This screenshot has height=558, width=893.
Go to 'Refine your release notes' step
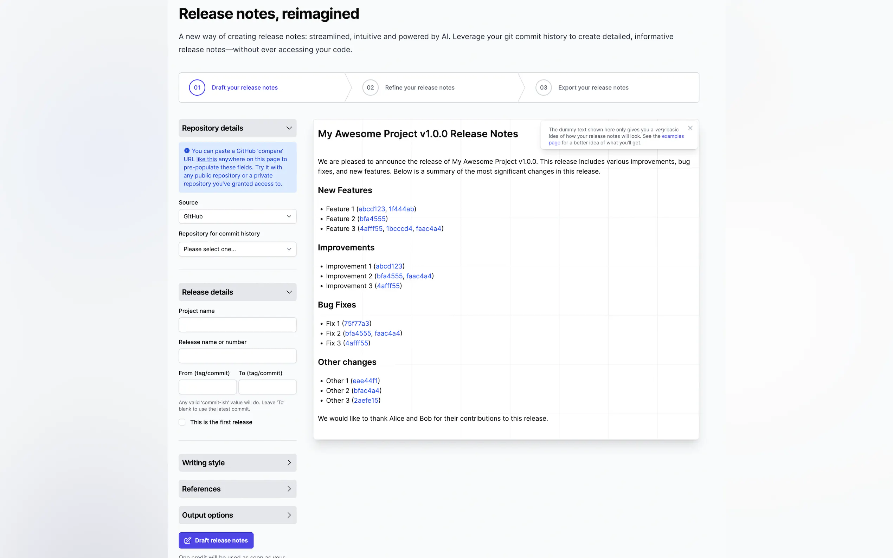(x=419, y=87)
